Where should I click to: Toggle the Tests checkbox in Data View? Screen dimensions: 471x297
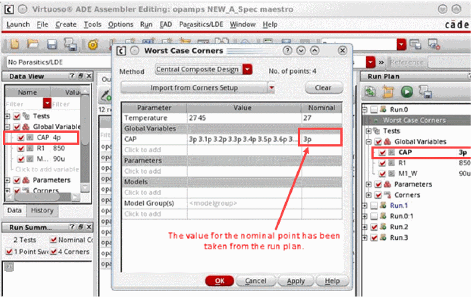click(x=17, y=116)
